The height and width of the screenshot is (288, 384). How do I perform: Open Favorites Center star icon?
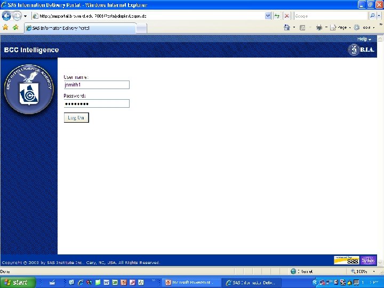pyautogui.click(x=5, y=27)
